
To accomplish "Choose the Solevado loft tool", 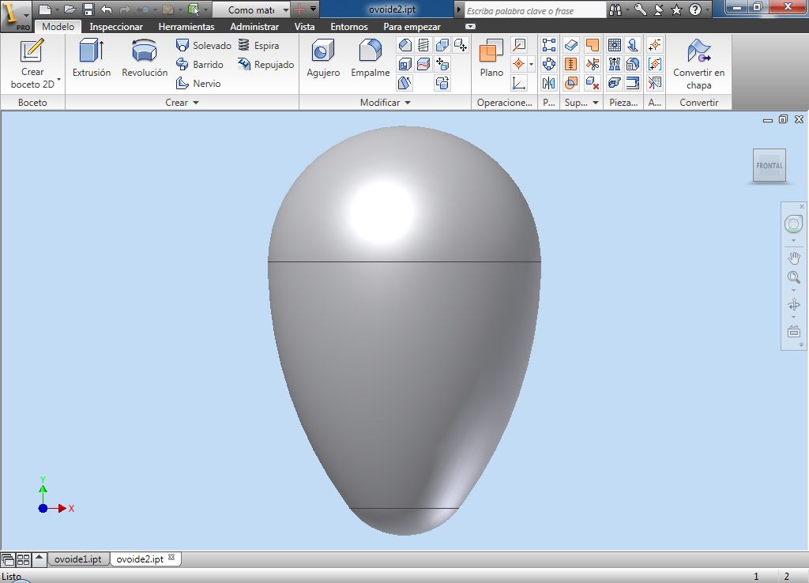I will pos(203,45).
